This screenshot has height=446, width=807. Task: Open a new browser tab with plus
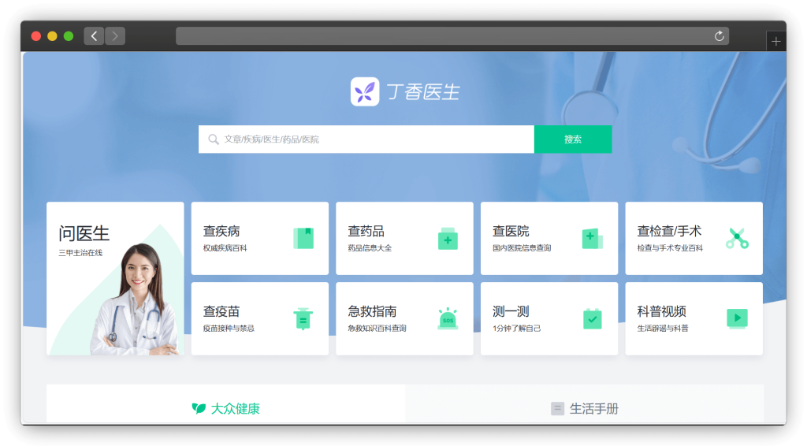[x=776, y=41]
